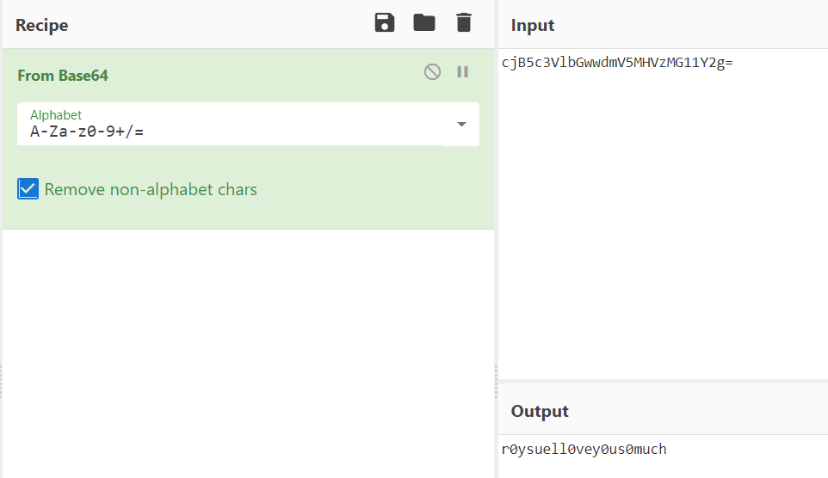Click the decoded output text r0ysuell0vey0us0much
This screenshot has width=828, height=478.
click(x=584, y=450)
